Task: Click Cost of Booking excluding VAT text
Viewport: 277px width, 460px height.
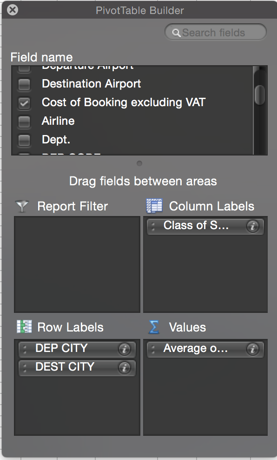Action: 124,102
